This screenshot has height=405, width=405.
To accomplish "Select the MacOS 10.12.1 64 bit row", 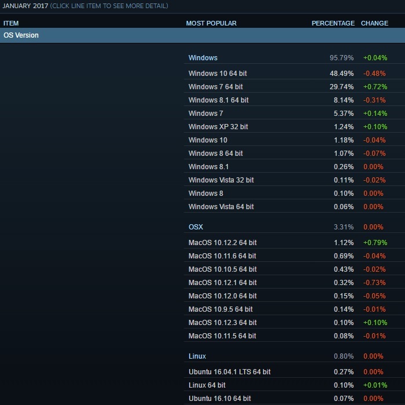I will pos(294,283).
